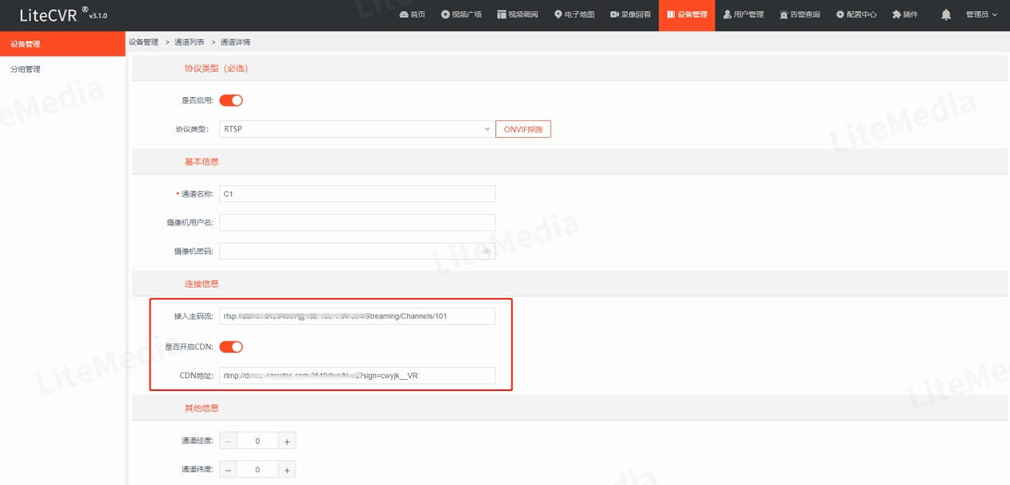
Task: Click the 基本信息 section header
Action: tap(201, 161)
